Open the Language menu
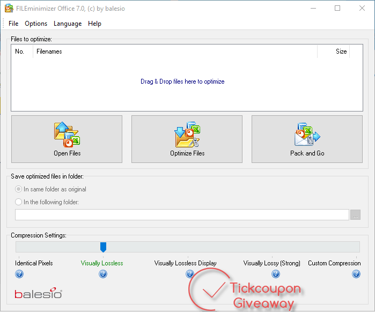Viewport: 375px width, 312px height. [68, 24]
